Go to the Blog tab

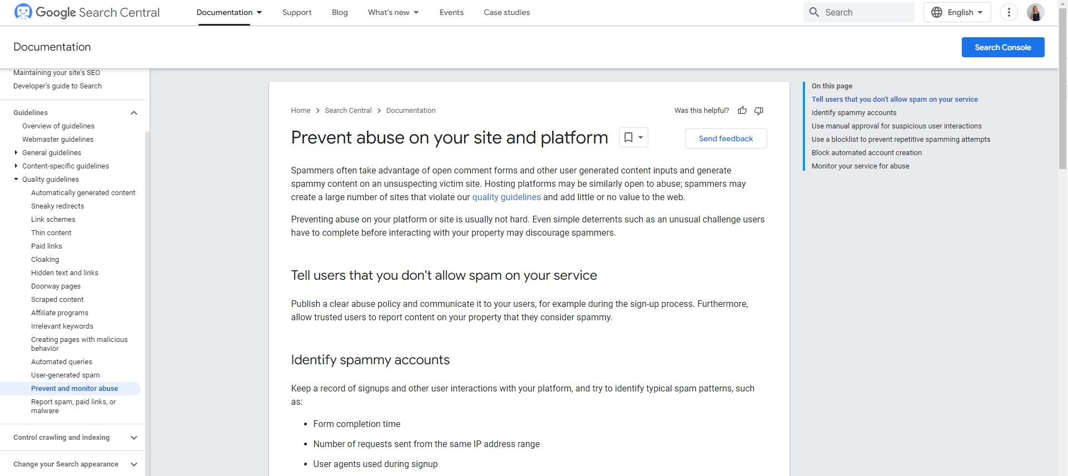[x=340, y=12]
